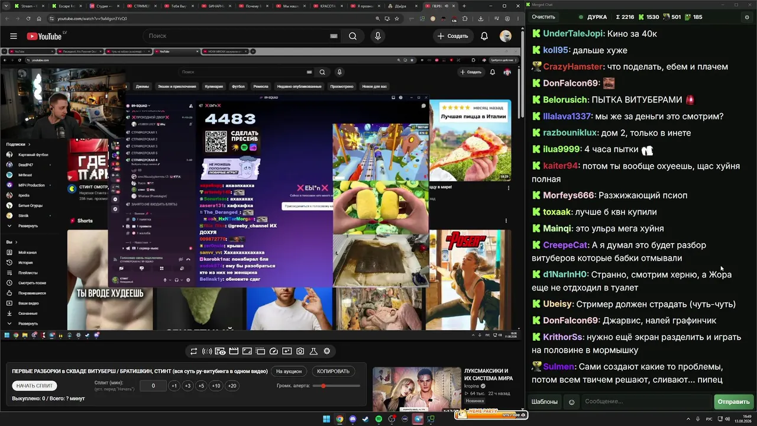This screenshot has height=426, width=757.
Task: Switch to the Почему browser tab
Action: point(253,6)
